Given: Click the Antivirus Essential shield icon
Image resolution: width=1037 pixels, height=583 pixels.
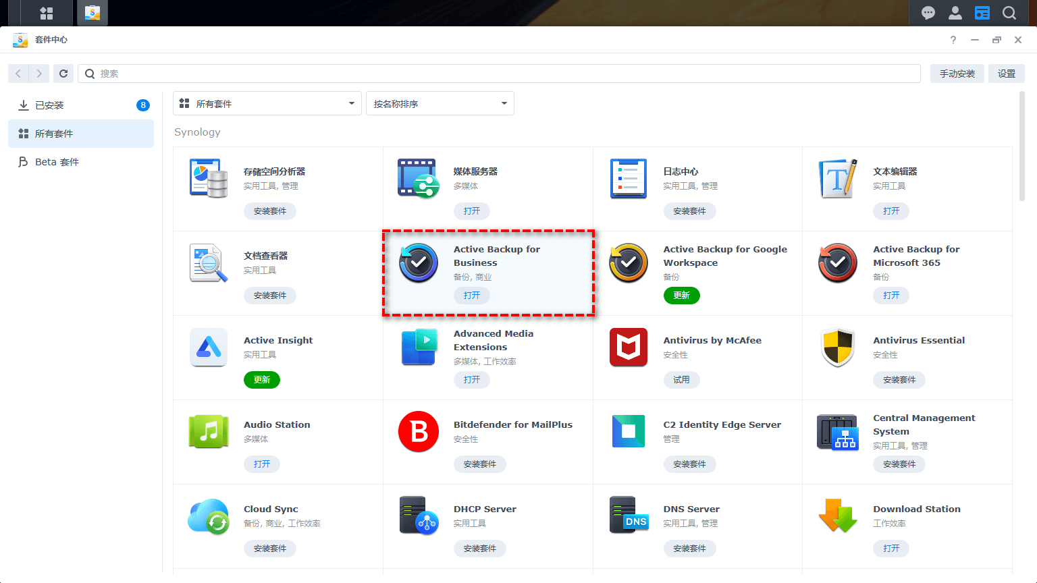Looking at the screenshot, I should point(837,348).
